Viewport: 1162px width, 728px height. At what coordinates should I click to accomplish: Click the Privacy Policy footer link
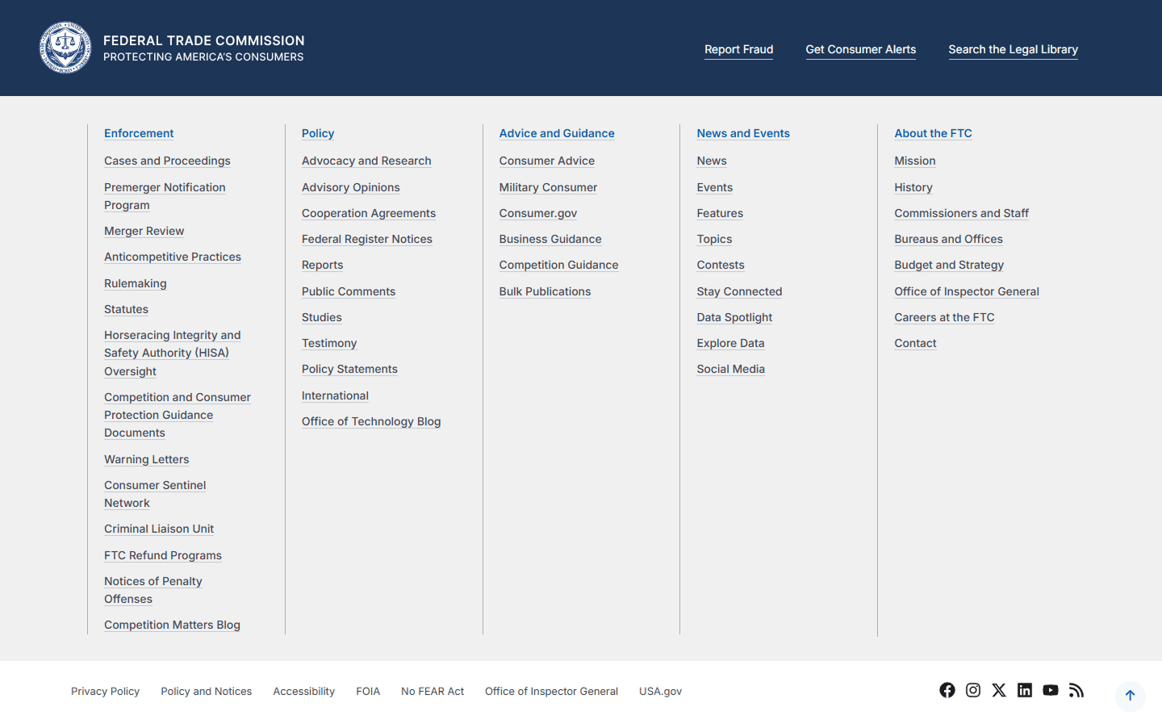(105, 692)
